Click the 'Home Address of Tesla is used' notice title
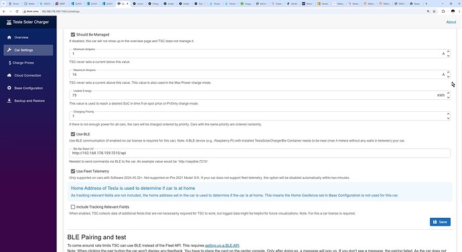This screenshot has height=252, width=462. point(133,188)
